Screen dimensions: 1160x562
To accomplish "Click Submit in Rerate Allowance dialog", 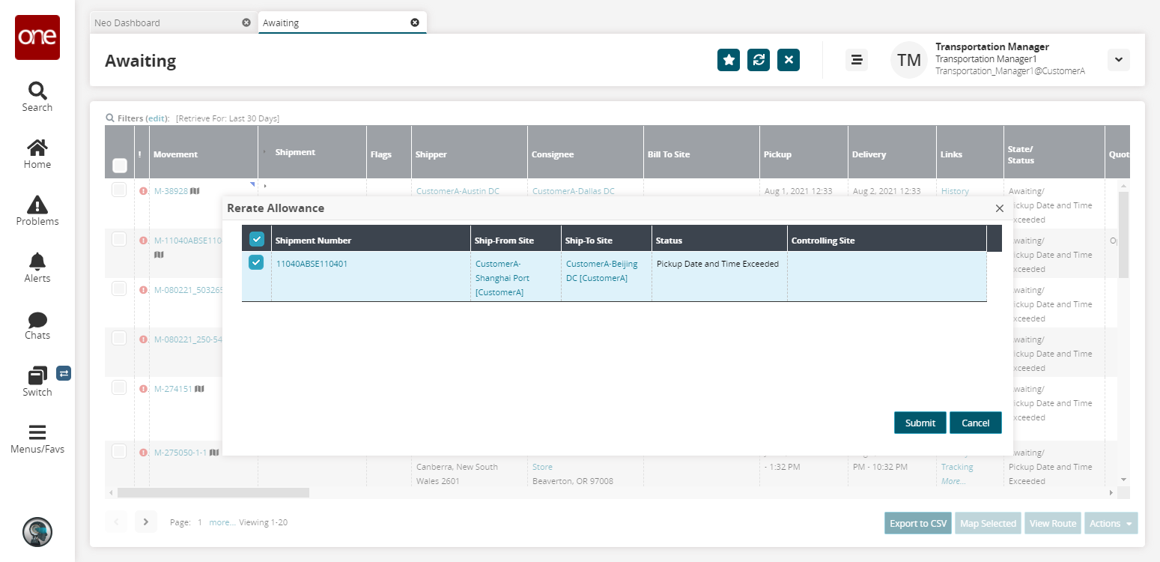I will point(920,423).
